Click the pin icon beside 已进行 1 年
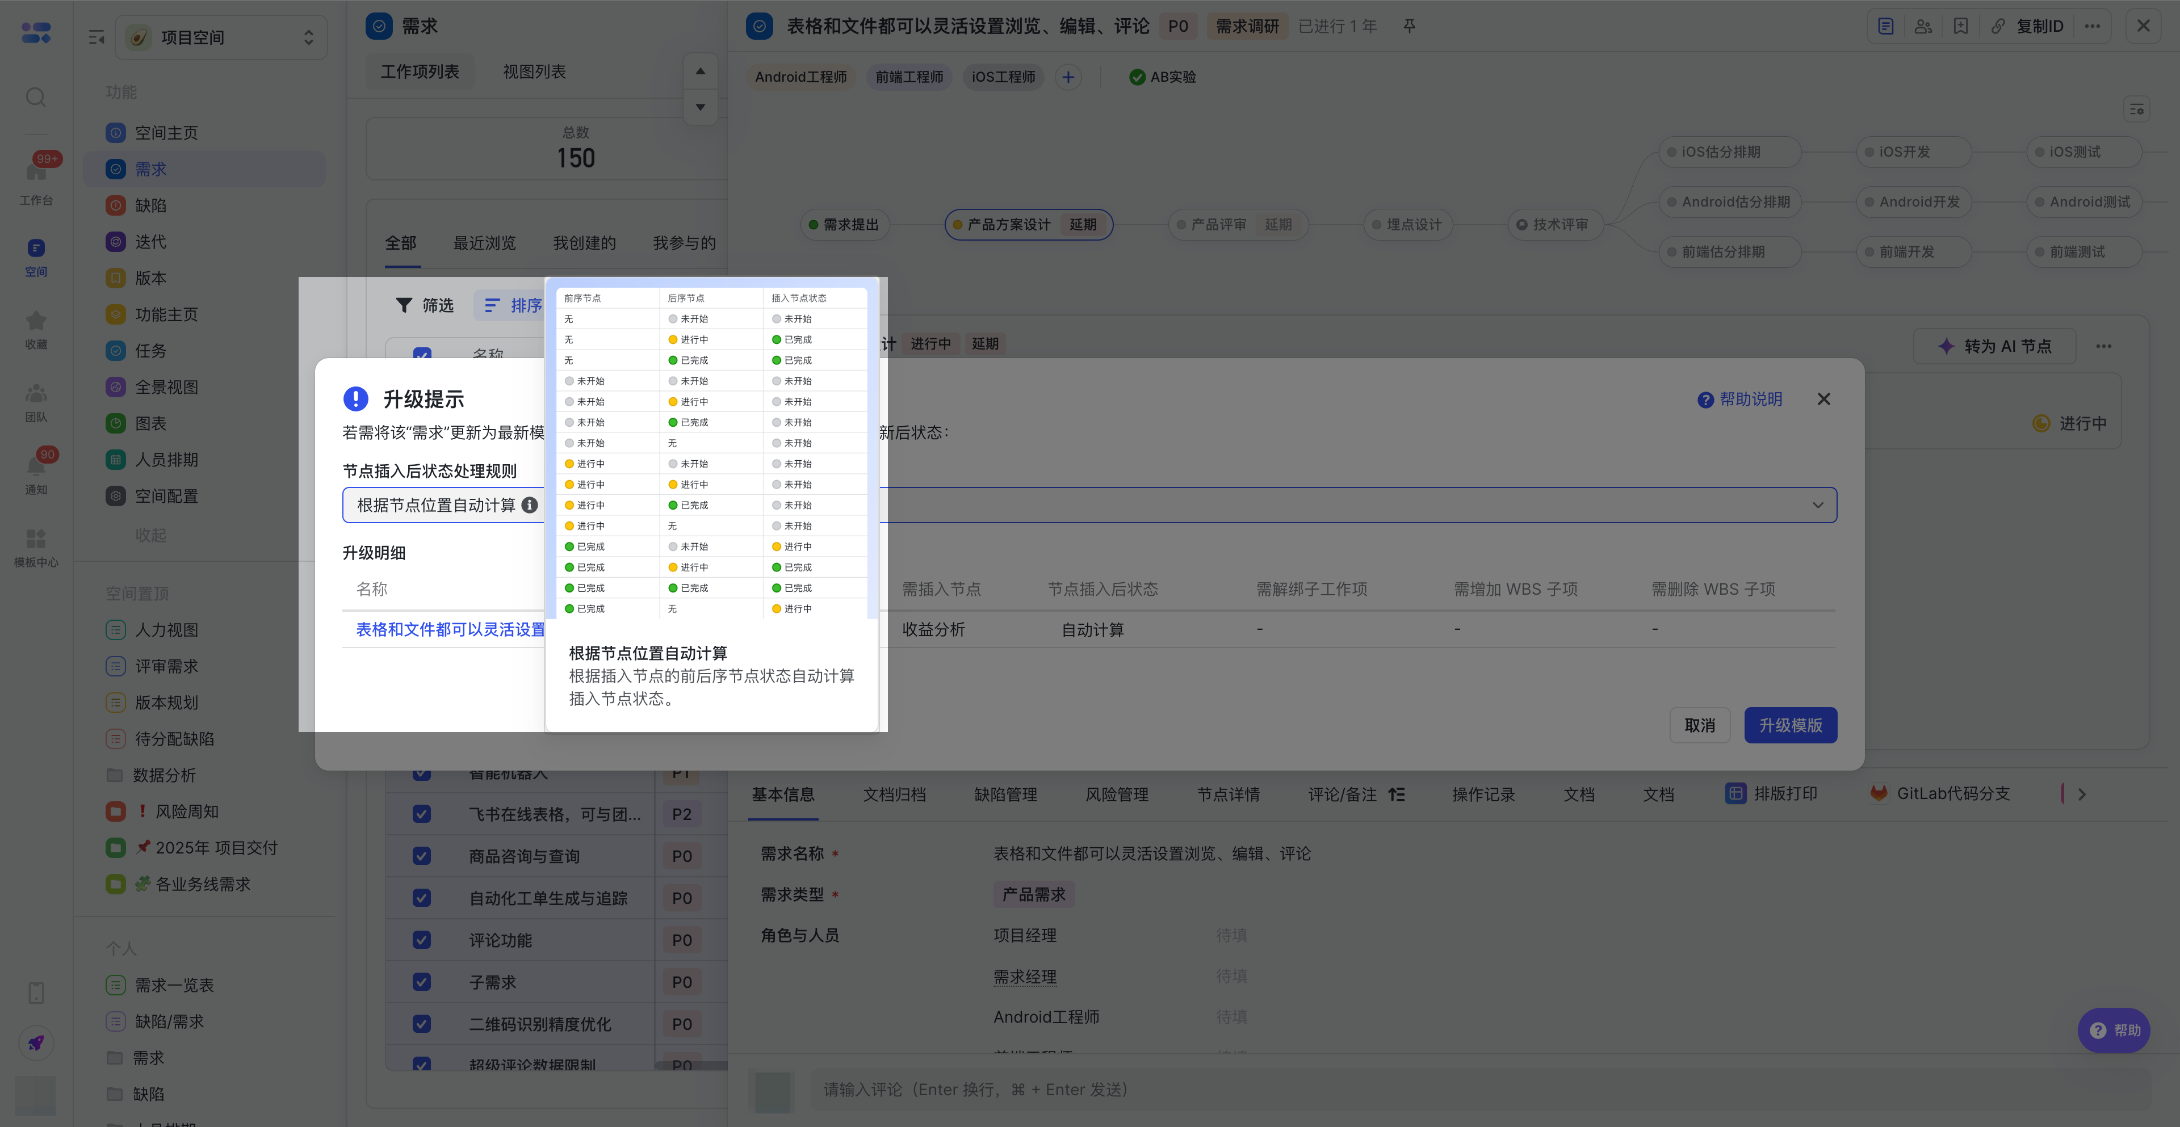The height and width of the screenshot is (1127, 2180). [x=1409, y=26]
